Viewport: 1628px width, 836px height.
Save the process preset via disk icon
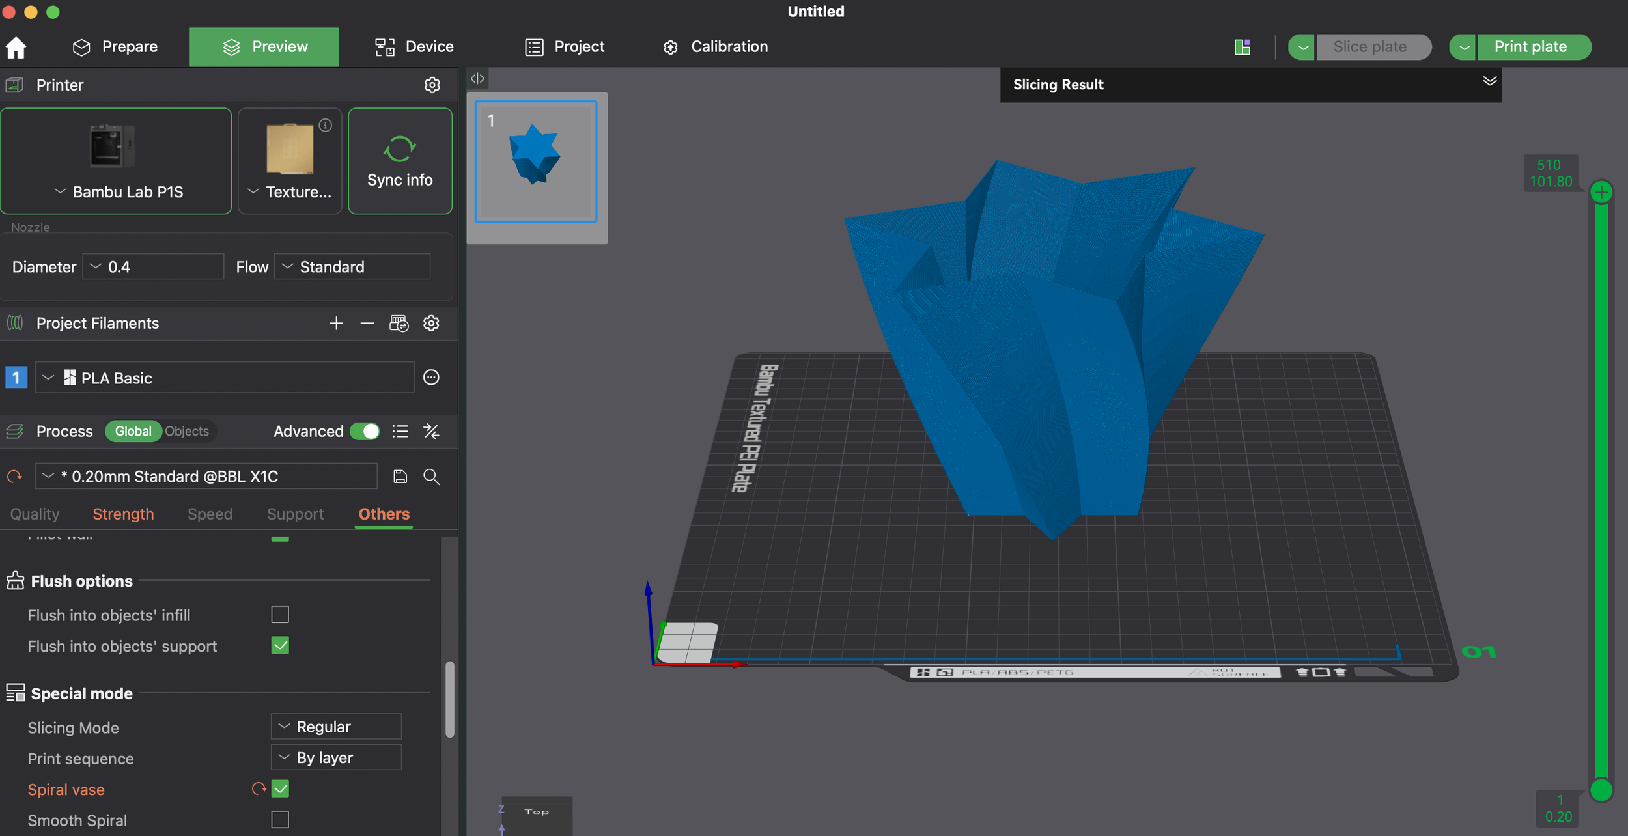(400, 477)
